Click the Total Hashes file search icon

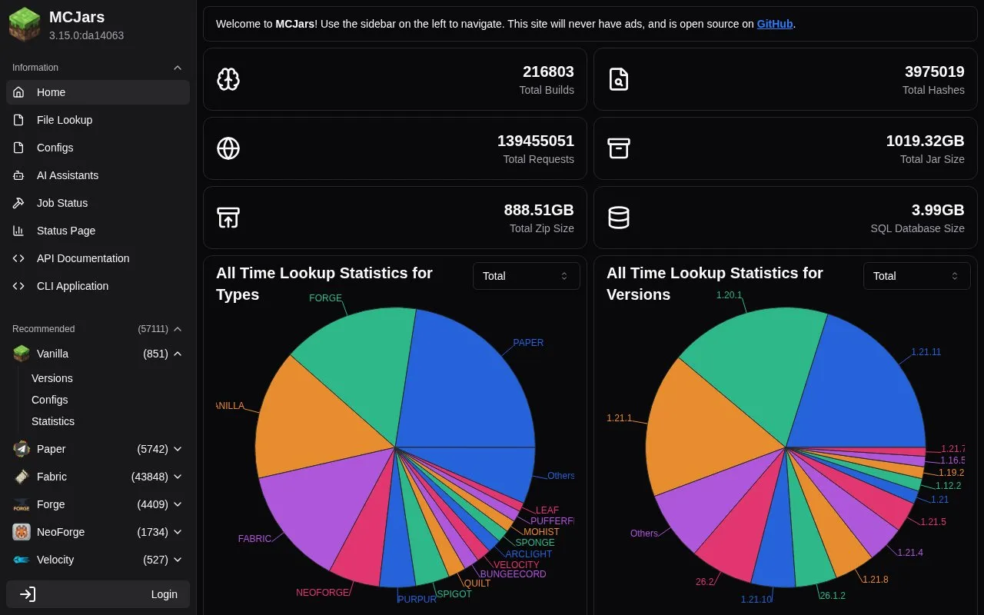point(619,79)
